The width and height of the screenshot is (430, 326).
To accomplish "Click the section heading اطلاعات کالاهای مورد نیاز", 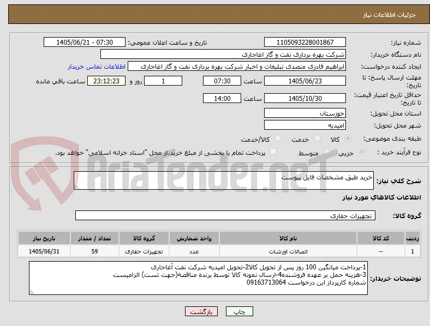I will point(382,197).
